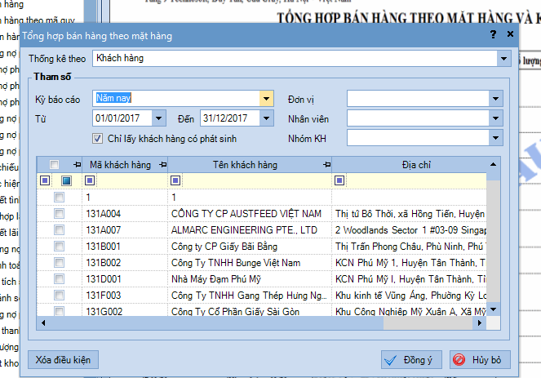
Task: Select Nhà Máy Đạm Phú Mỹ cell
Action: [x=250, y=279]
